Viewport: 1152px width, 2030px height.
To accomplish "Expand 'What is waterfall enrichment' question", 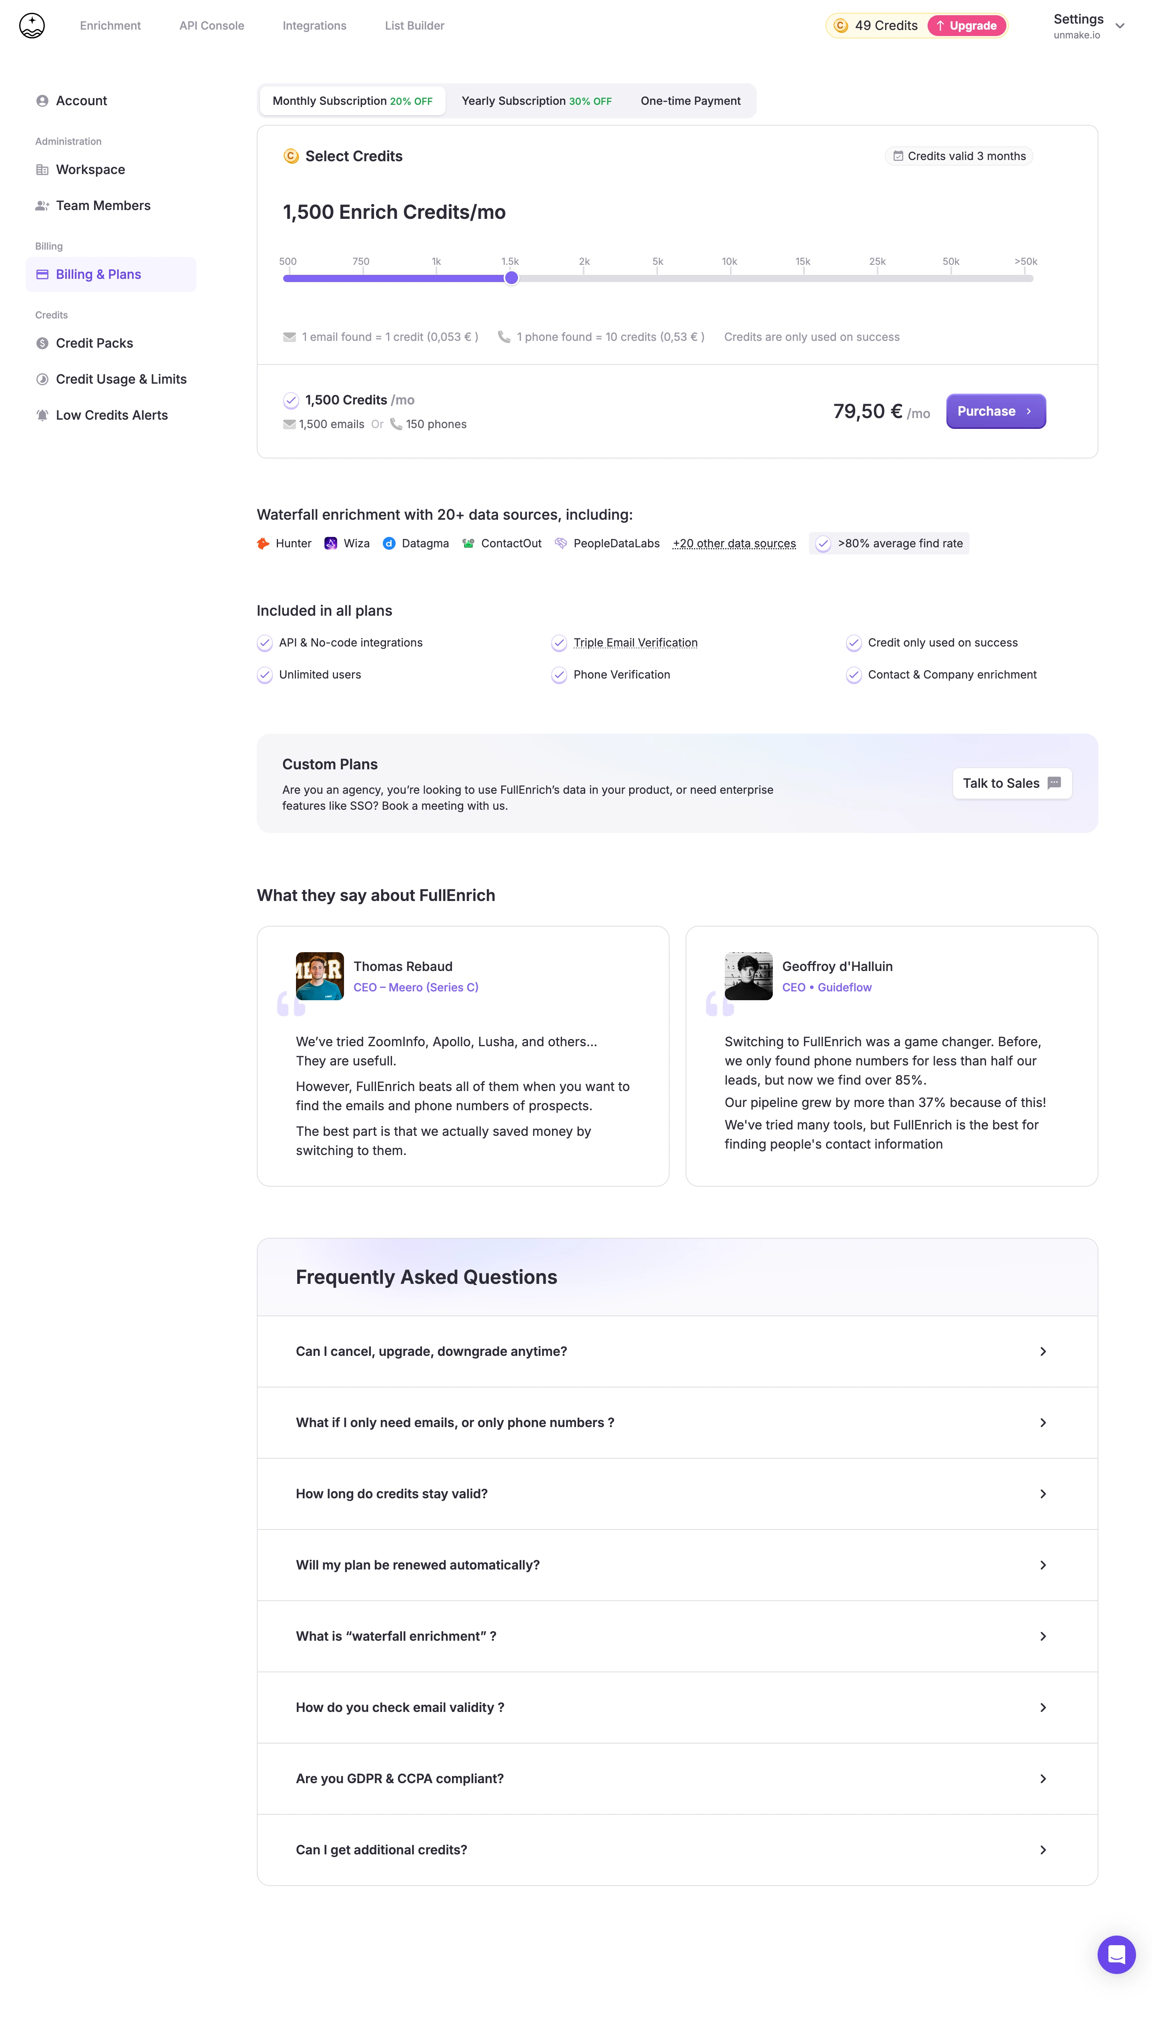I will coord(677,1637).
